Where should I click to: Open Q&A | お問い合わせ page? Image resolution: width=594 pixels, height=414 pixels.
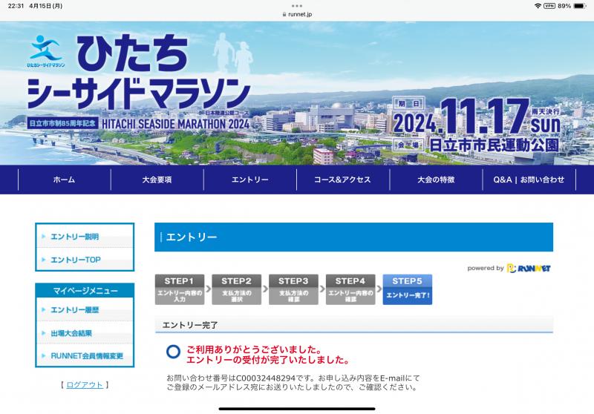(x=529, y=180)
